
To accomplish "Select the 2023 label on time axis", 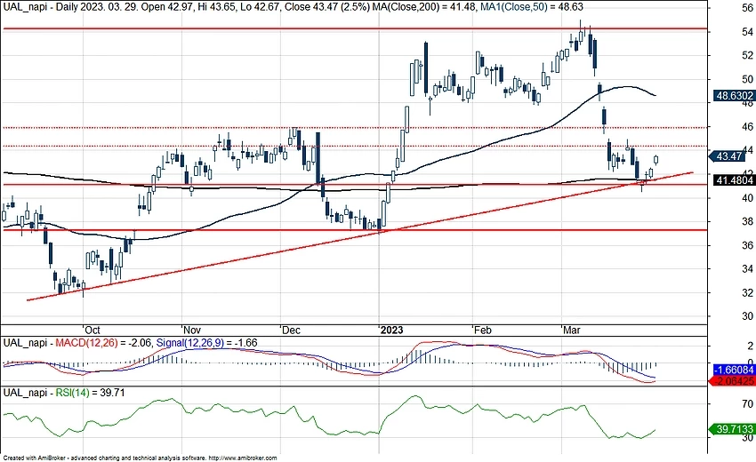I will [x=391, y=330].
